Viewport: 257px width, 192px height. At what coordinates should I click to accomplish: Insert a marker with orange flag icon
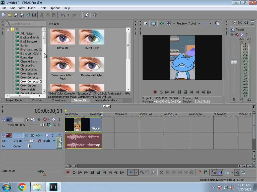click(x=200, y=172)
